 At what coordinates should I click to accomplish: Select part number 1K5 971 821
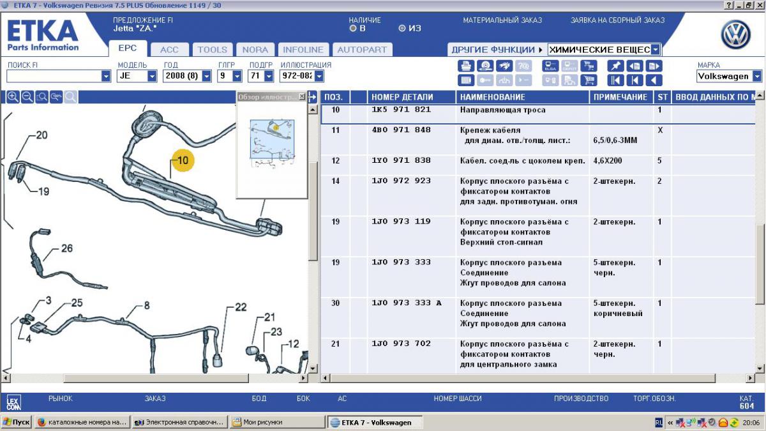pyautogui.click(x=402, y=110)
